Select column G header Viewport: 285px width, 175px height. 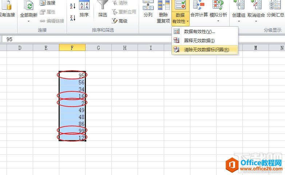[x=98, y=48]
